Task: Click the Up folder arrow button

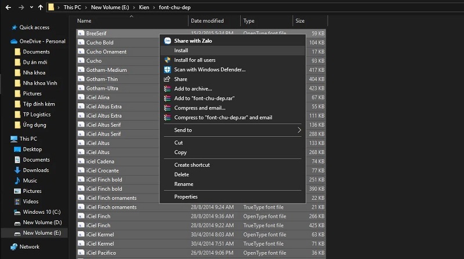Action: (x=39, y=8)
